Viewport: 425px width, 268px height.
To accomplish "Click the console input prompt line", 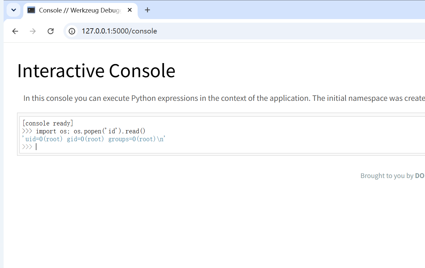I will click(x=223, y=147).
